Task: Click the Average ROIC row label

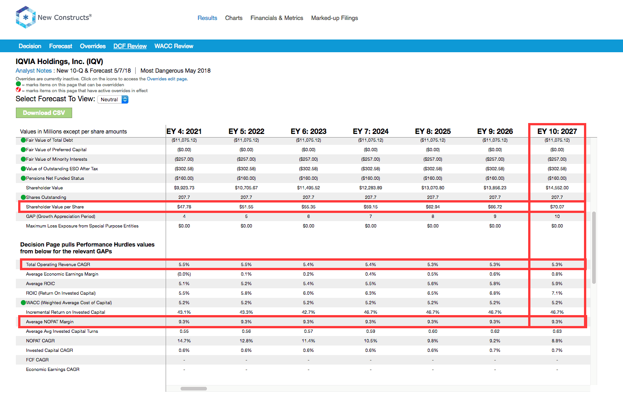Action: (40, 283)
